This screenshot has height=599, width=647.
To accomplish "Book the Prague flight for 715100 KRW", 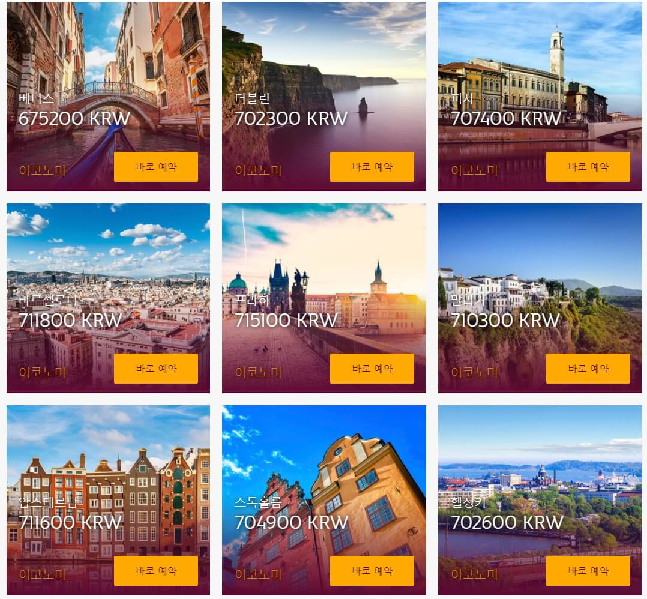I will click(372, 369).
